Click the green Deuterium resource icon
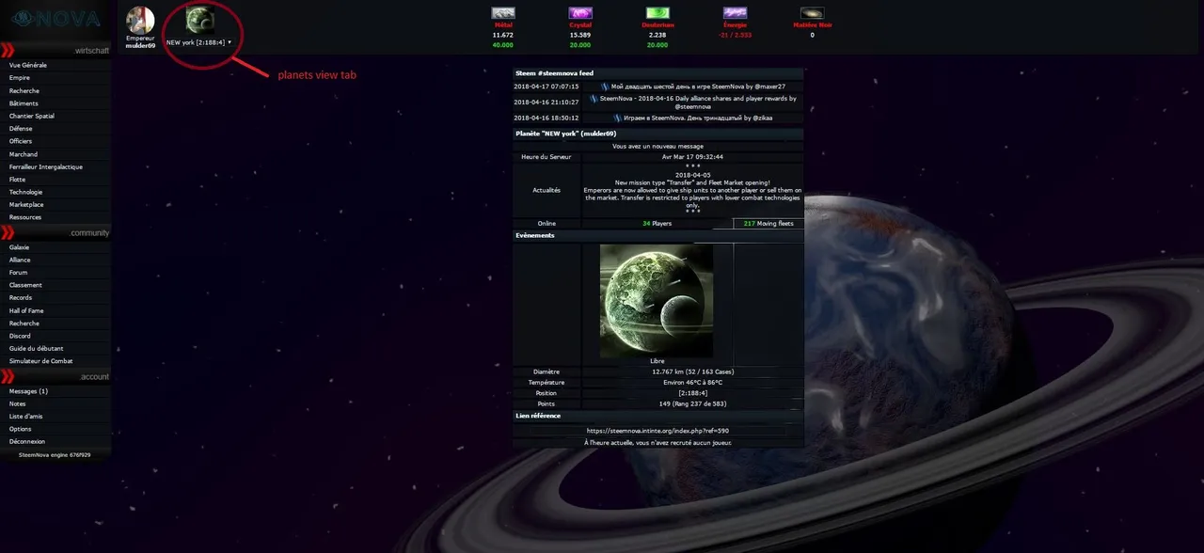The image size is (1204, 553). coord(657,13)
